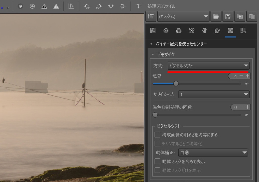
Task: Enable 動体マスクを含めて表示 checkbox
Action: (157, 161)
